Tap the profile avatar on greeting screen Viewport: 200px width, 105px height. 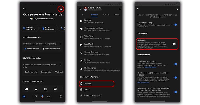point(61,9)
